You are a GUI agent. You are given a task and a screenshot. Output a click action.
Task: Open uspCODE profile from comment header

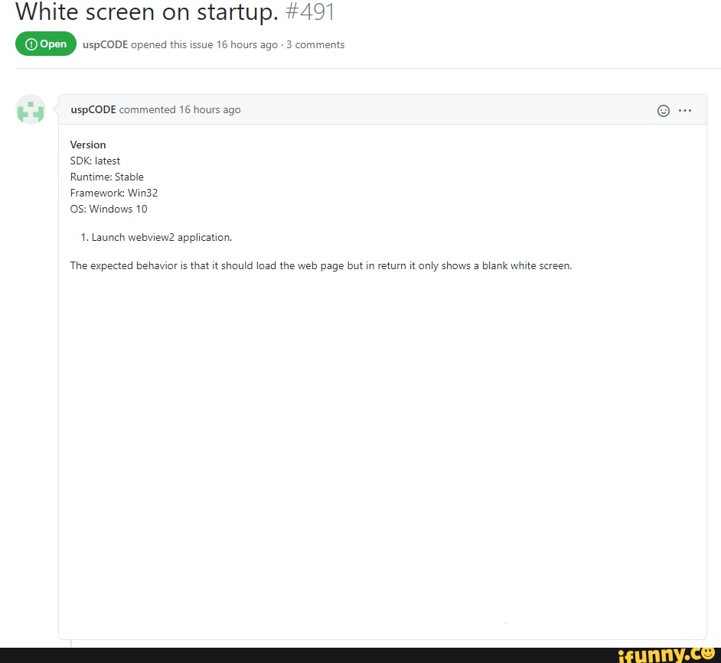tap(93, 109)
